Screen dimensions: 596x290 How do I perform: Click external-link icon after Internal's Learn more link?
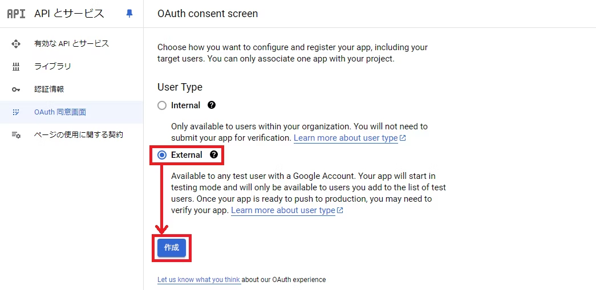click(x=403, y=138)
